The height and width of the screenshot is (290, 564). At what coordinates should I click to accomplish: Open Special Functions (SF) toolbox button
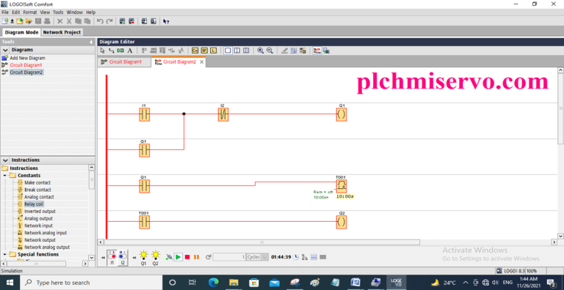click(204, 51)
